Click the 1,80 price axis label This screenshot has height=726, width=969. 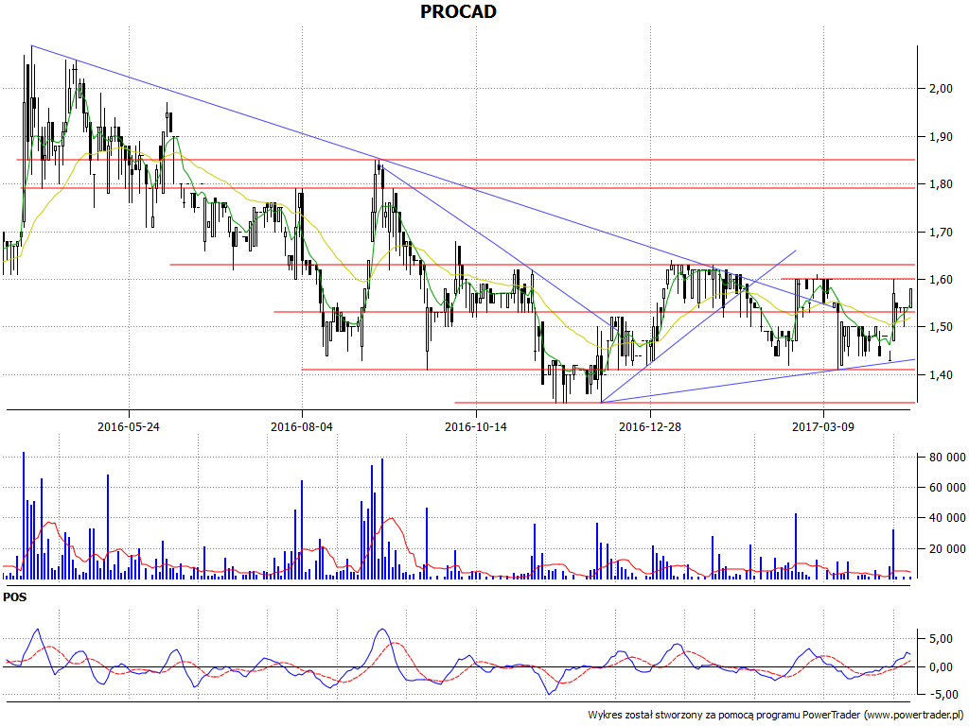pos(941,184)
